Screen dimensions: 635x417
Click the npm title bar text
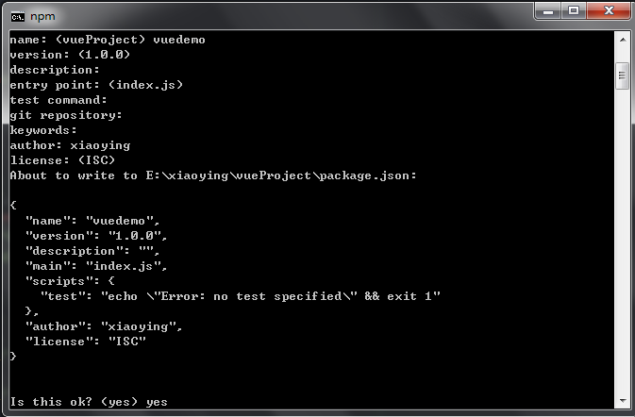tap(42, 17)
